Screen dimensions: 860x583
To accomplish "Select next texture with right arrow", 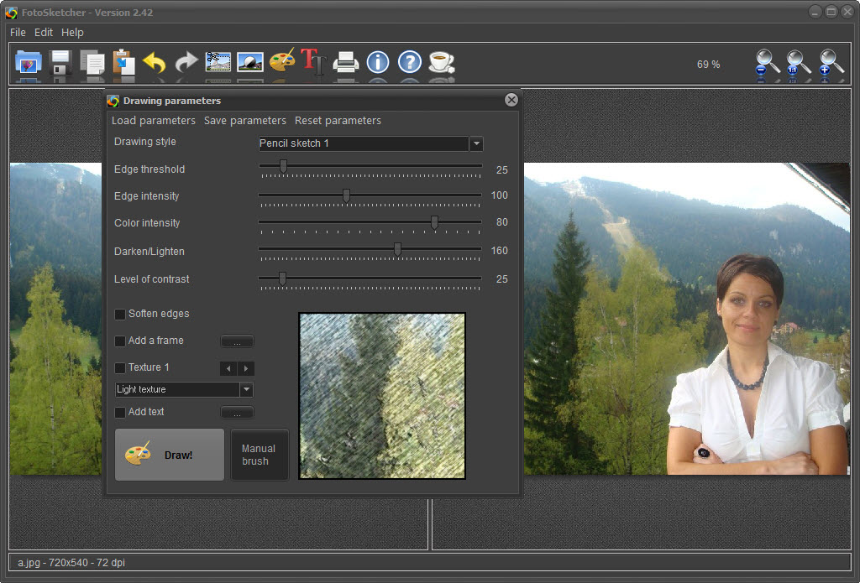I will (x=245, y=368).
